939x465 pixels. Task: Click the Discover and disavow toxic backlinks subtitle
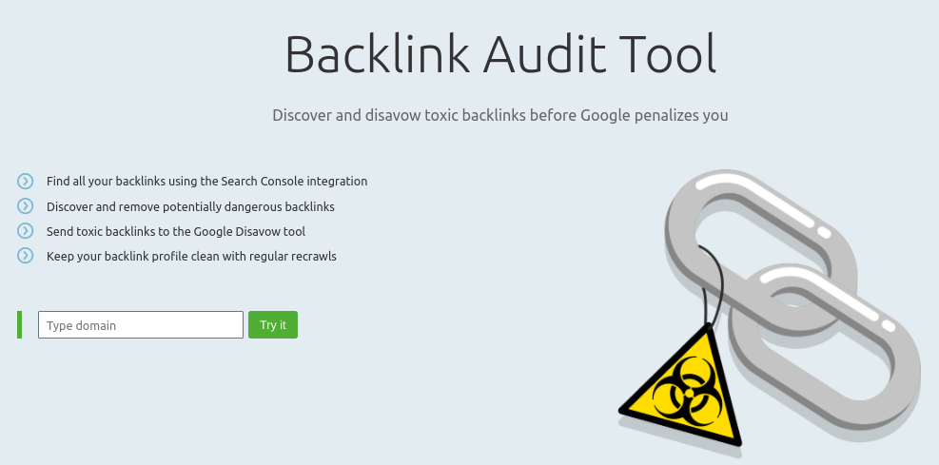coord(500,115)
